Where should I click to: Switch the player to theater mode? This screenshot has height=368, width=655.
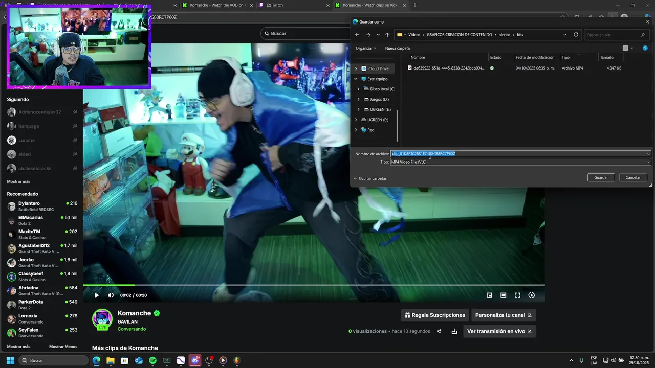click(x=503, y=295)
